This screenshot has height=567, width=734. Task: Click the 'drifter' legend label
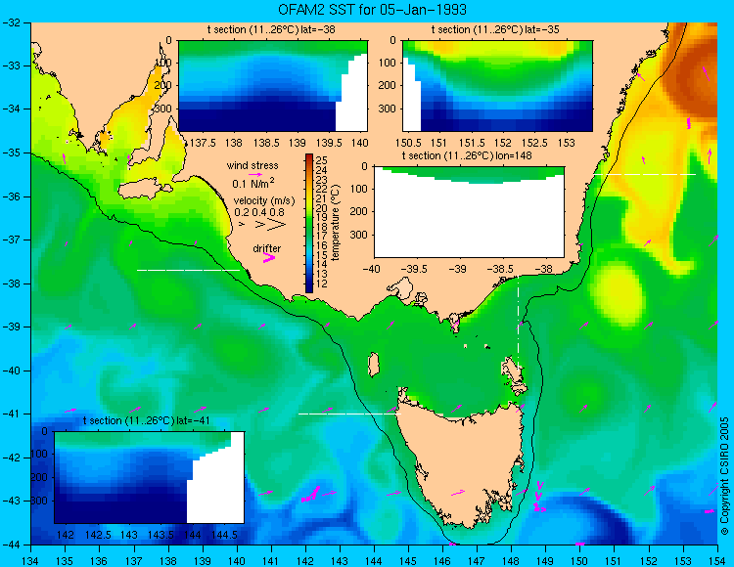pyautogui.click(x=267, y=248)
